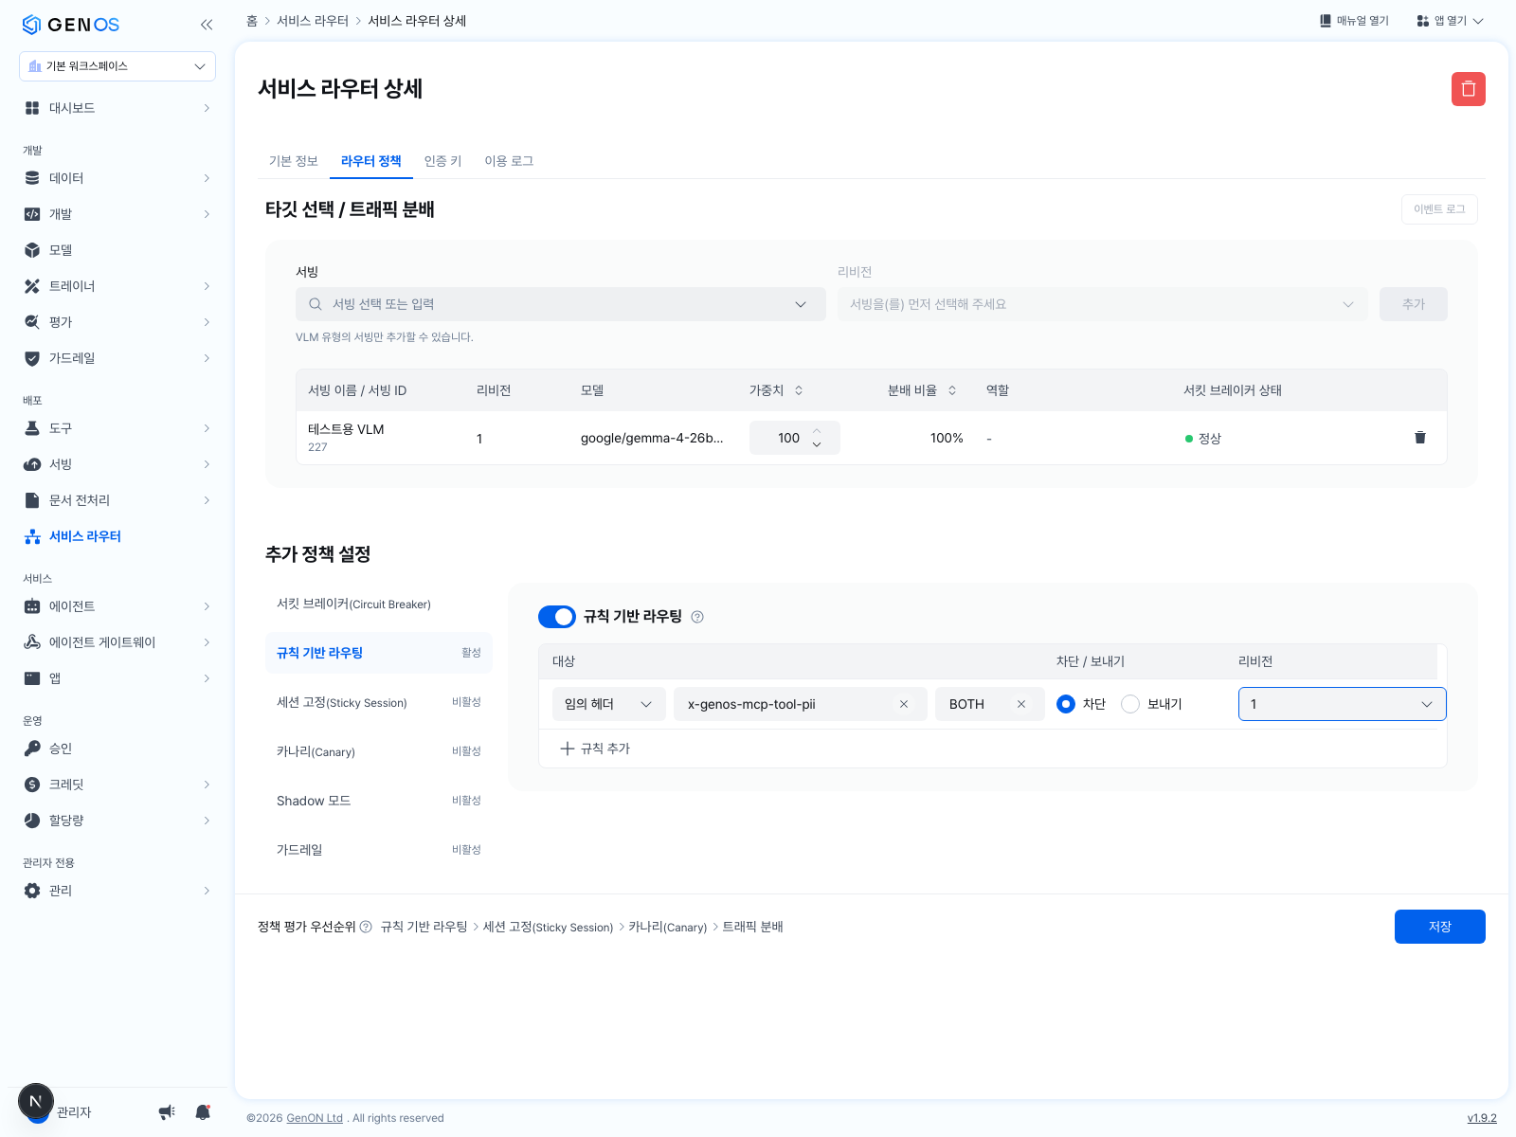Sort table by 분배 비율 column
Image resolution: width=1516 pixels, height=1137 pixels.
point(952,390)
